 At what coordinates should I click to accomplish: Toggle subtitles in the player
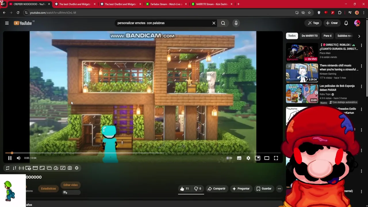point(239,158)
